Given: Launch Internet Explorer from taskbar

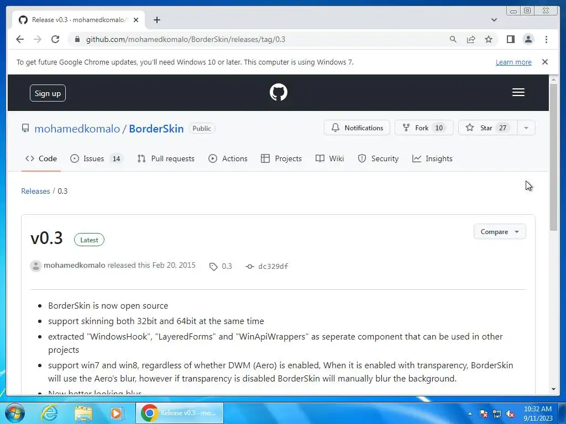Looking at the screenshot, I should click(x=49, y=413).
